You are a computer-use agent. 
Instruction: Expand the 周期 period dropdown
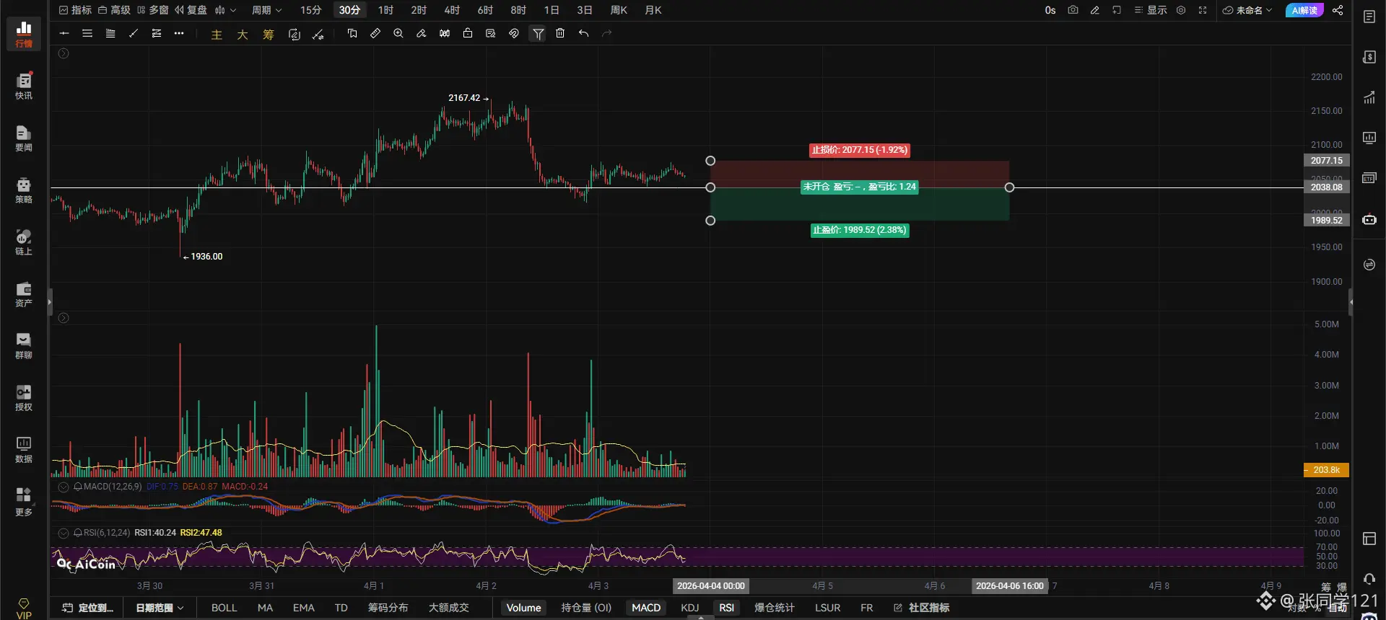coord(267,10)
